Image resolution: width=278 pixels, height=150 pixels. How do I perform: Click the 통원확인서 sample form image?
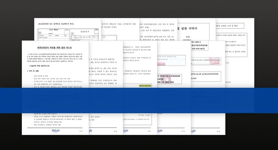pyautogui.click(x=84, y=35)
